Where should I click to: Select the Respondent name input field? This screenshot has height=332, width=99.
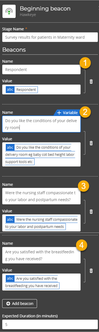point(41,70)
